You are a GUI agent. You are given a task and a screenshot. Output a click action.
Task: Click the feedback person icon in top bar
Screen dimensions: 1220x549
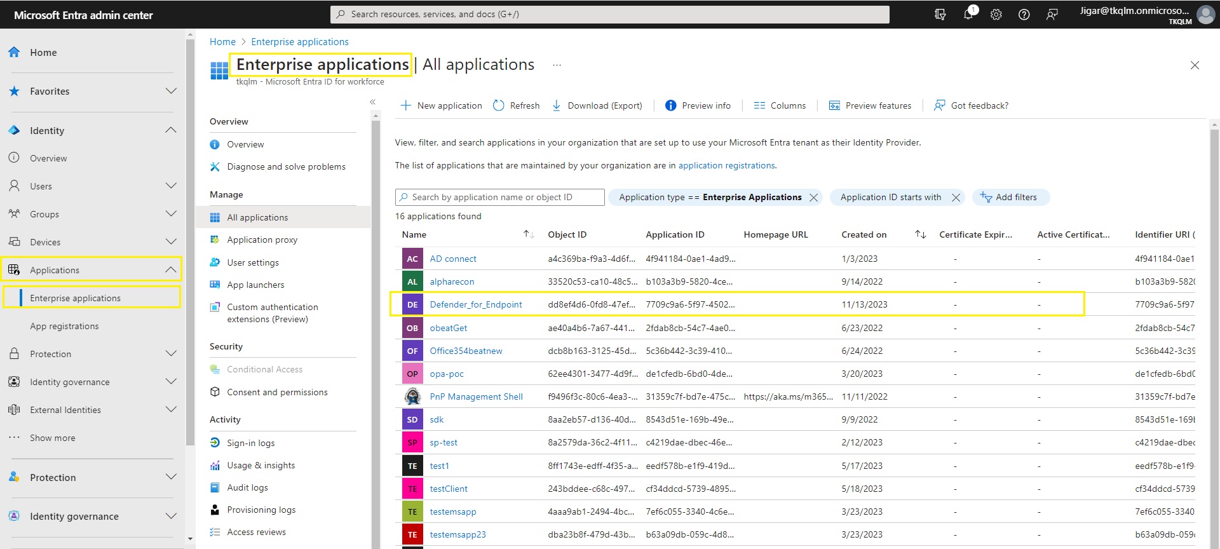click(x=1052, y=14)
